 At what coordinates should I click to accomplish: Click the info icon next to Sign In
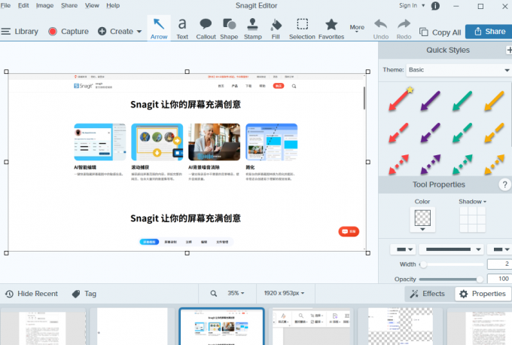[x=435, y=6]
